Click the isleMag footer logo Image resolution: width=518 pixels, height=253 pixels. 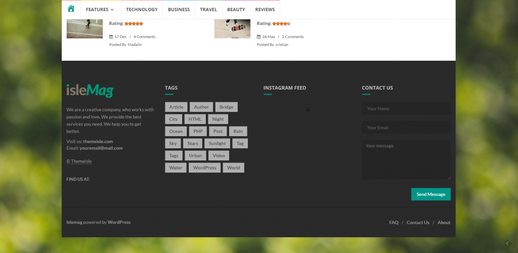tap(90, 90)
